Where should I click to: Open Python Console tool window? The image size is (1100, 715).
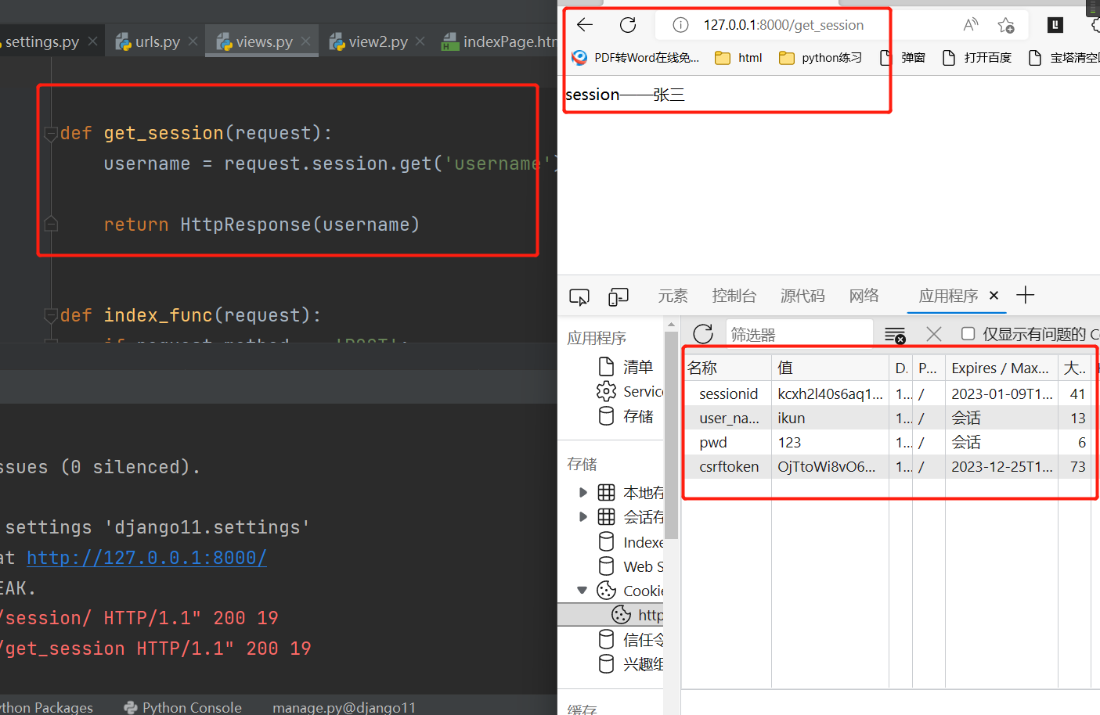click(x=183, y=706)
